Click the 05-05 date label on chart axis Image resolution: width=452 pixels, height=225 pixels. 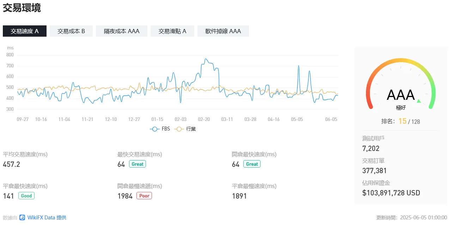pos(297,119)
